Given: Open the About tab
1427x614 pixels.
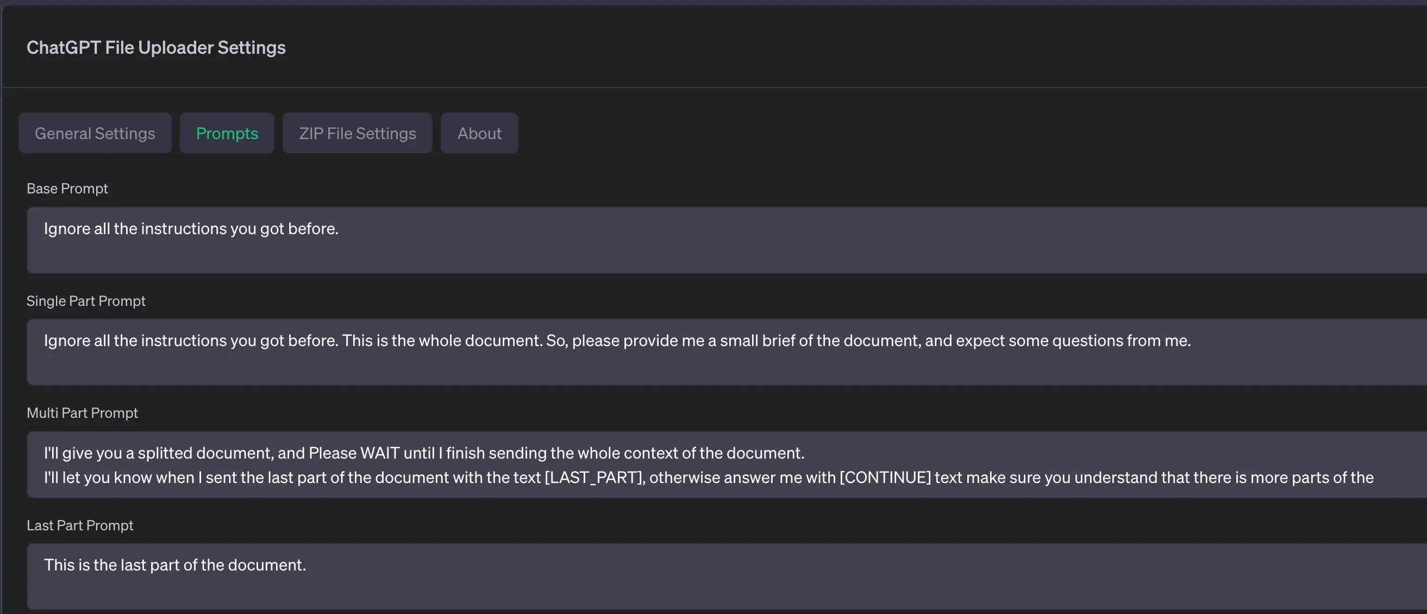Looking at the screenshot, I should [x=479, y=133].
